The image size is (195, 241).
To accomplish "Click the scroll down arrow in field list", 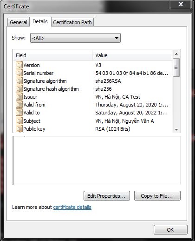I will (x=176, y=129).
